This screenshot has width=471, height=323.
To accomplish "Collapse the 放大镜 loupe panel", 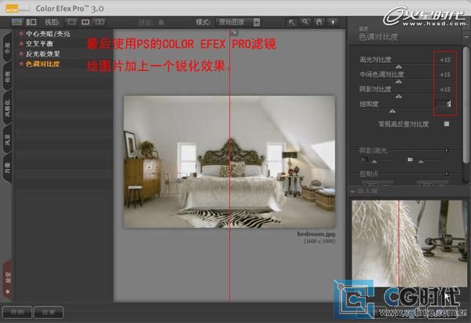I will coord(352,191).
